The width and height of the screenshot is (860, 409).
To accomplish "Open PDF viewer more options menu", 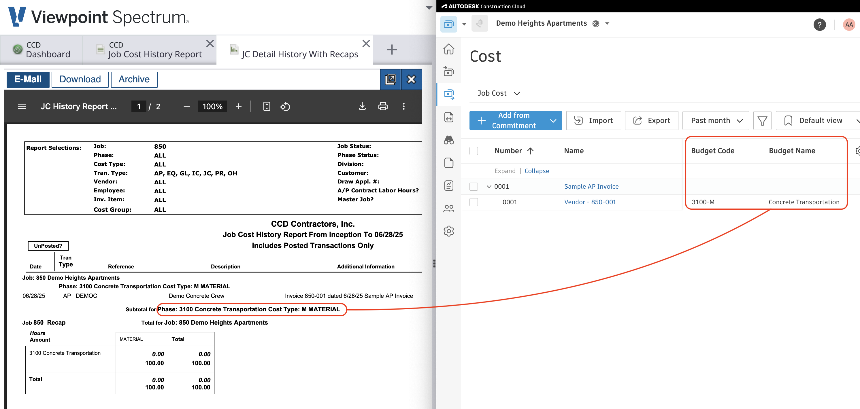I will [x=403, y=106].
